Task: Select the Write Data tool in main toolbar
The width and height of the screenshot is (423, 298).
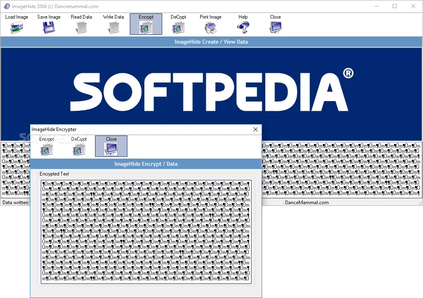Action: [114, 24]
